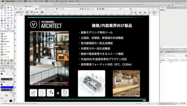Select the arrow Selection tool in basic palette
Viewport: 187px width, 106px height.
(x=2, y=8)
